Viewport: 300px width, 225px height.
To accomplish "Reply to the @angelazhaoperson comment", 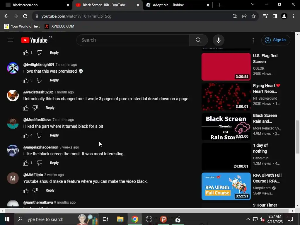I will point(54,163).
